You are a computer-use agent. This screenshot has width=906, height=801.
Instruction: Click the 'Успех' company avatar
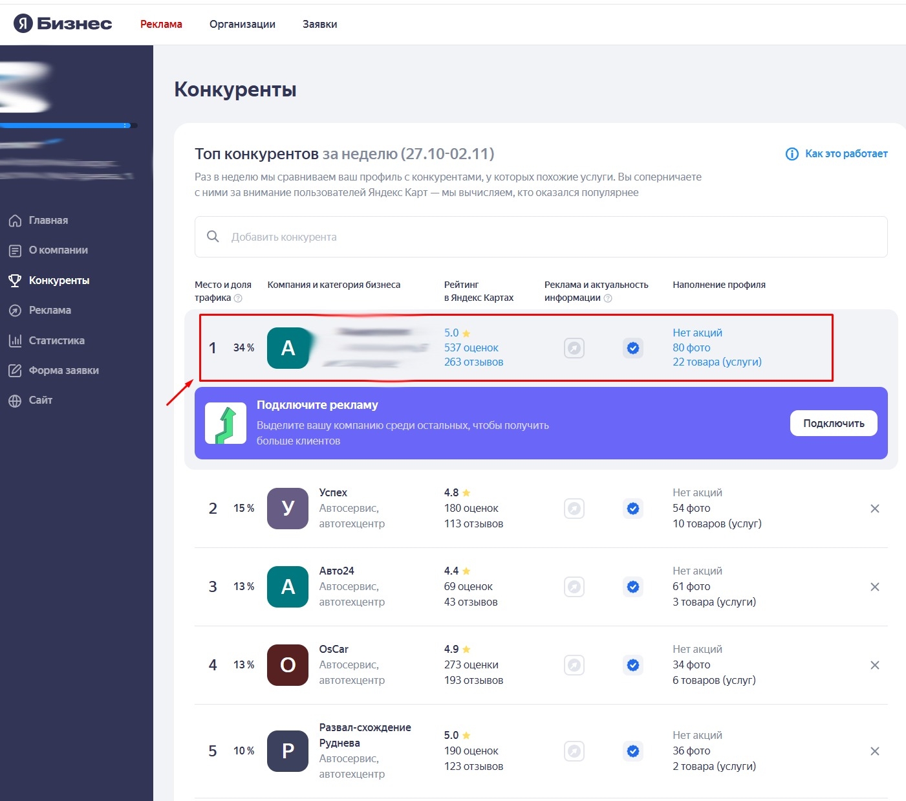[x=288, y=509]
